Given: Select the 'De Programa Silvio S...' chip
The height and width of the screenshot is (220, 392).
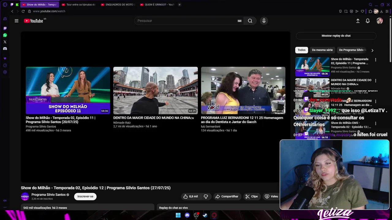Looking at the screenshot, I should [352, 50].
